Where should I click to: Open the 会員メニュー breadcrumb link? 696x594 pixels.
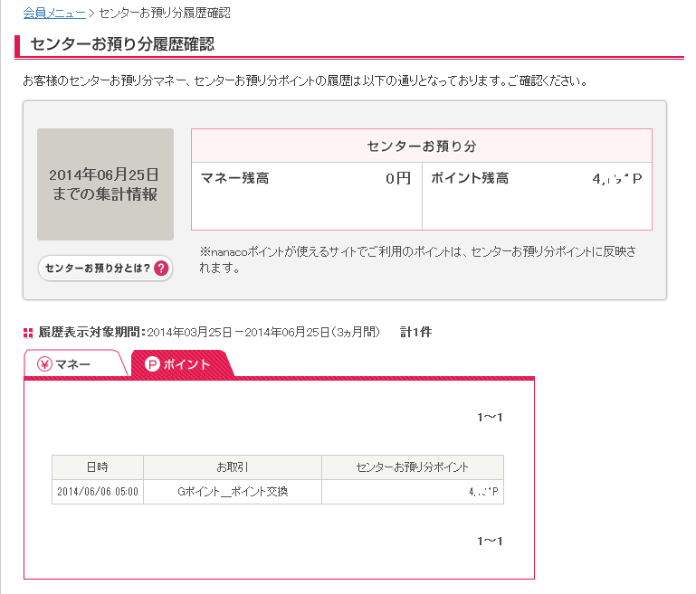53,14
